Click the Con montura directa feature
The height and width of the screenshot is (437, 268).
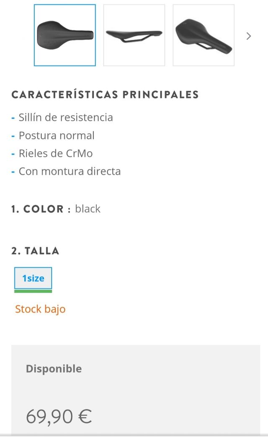(70, 171)
